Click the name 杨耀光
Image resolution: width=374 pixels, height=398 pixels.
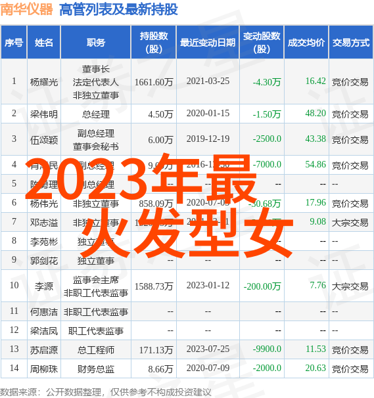point(43,81)
